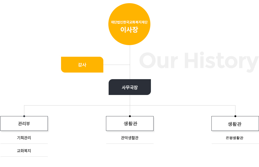This screenshot has height=167, width=259.
Task: Click the divider line beneath 은평생활관
Action: pos(235,144)
